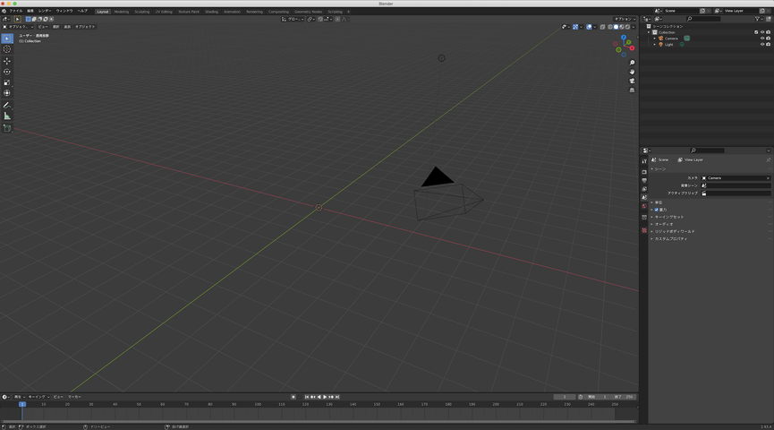
Task: Switch to the Sculpting workspace tab
Action: [142, 12]
